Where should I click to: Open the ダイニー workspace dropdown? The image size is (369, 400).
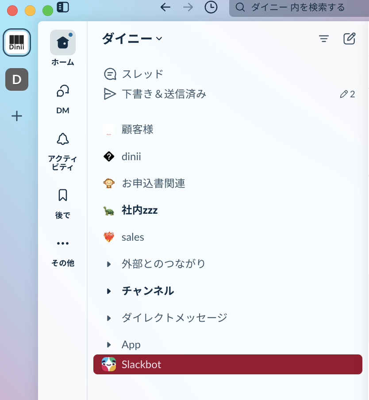[132, 39]
